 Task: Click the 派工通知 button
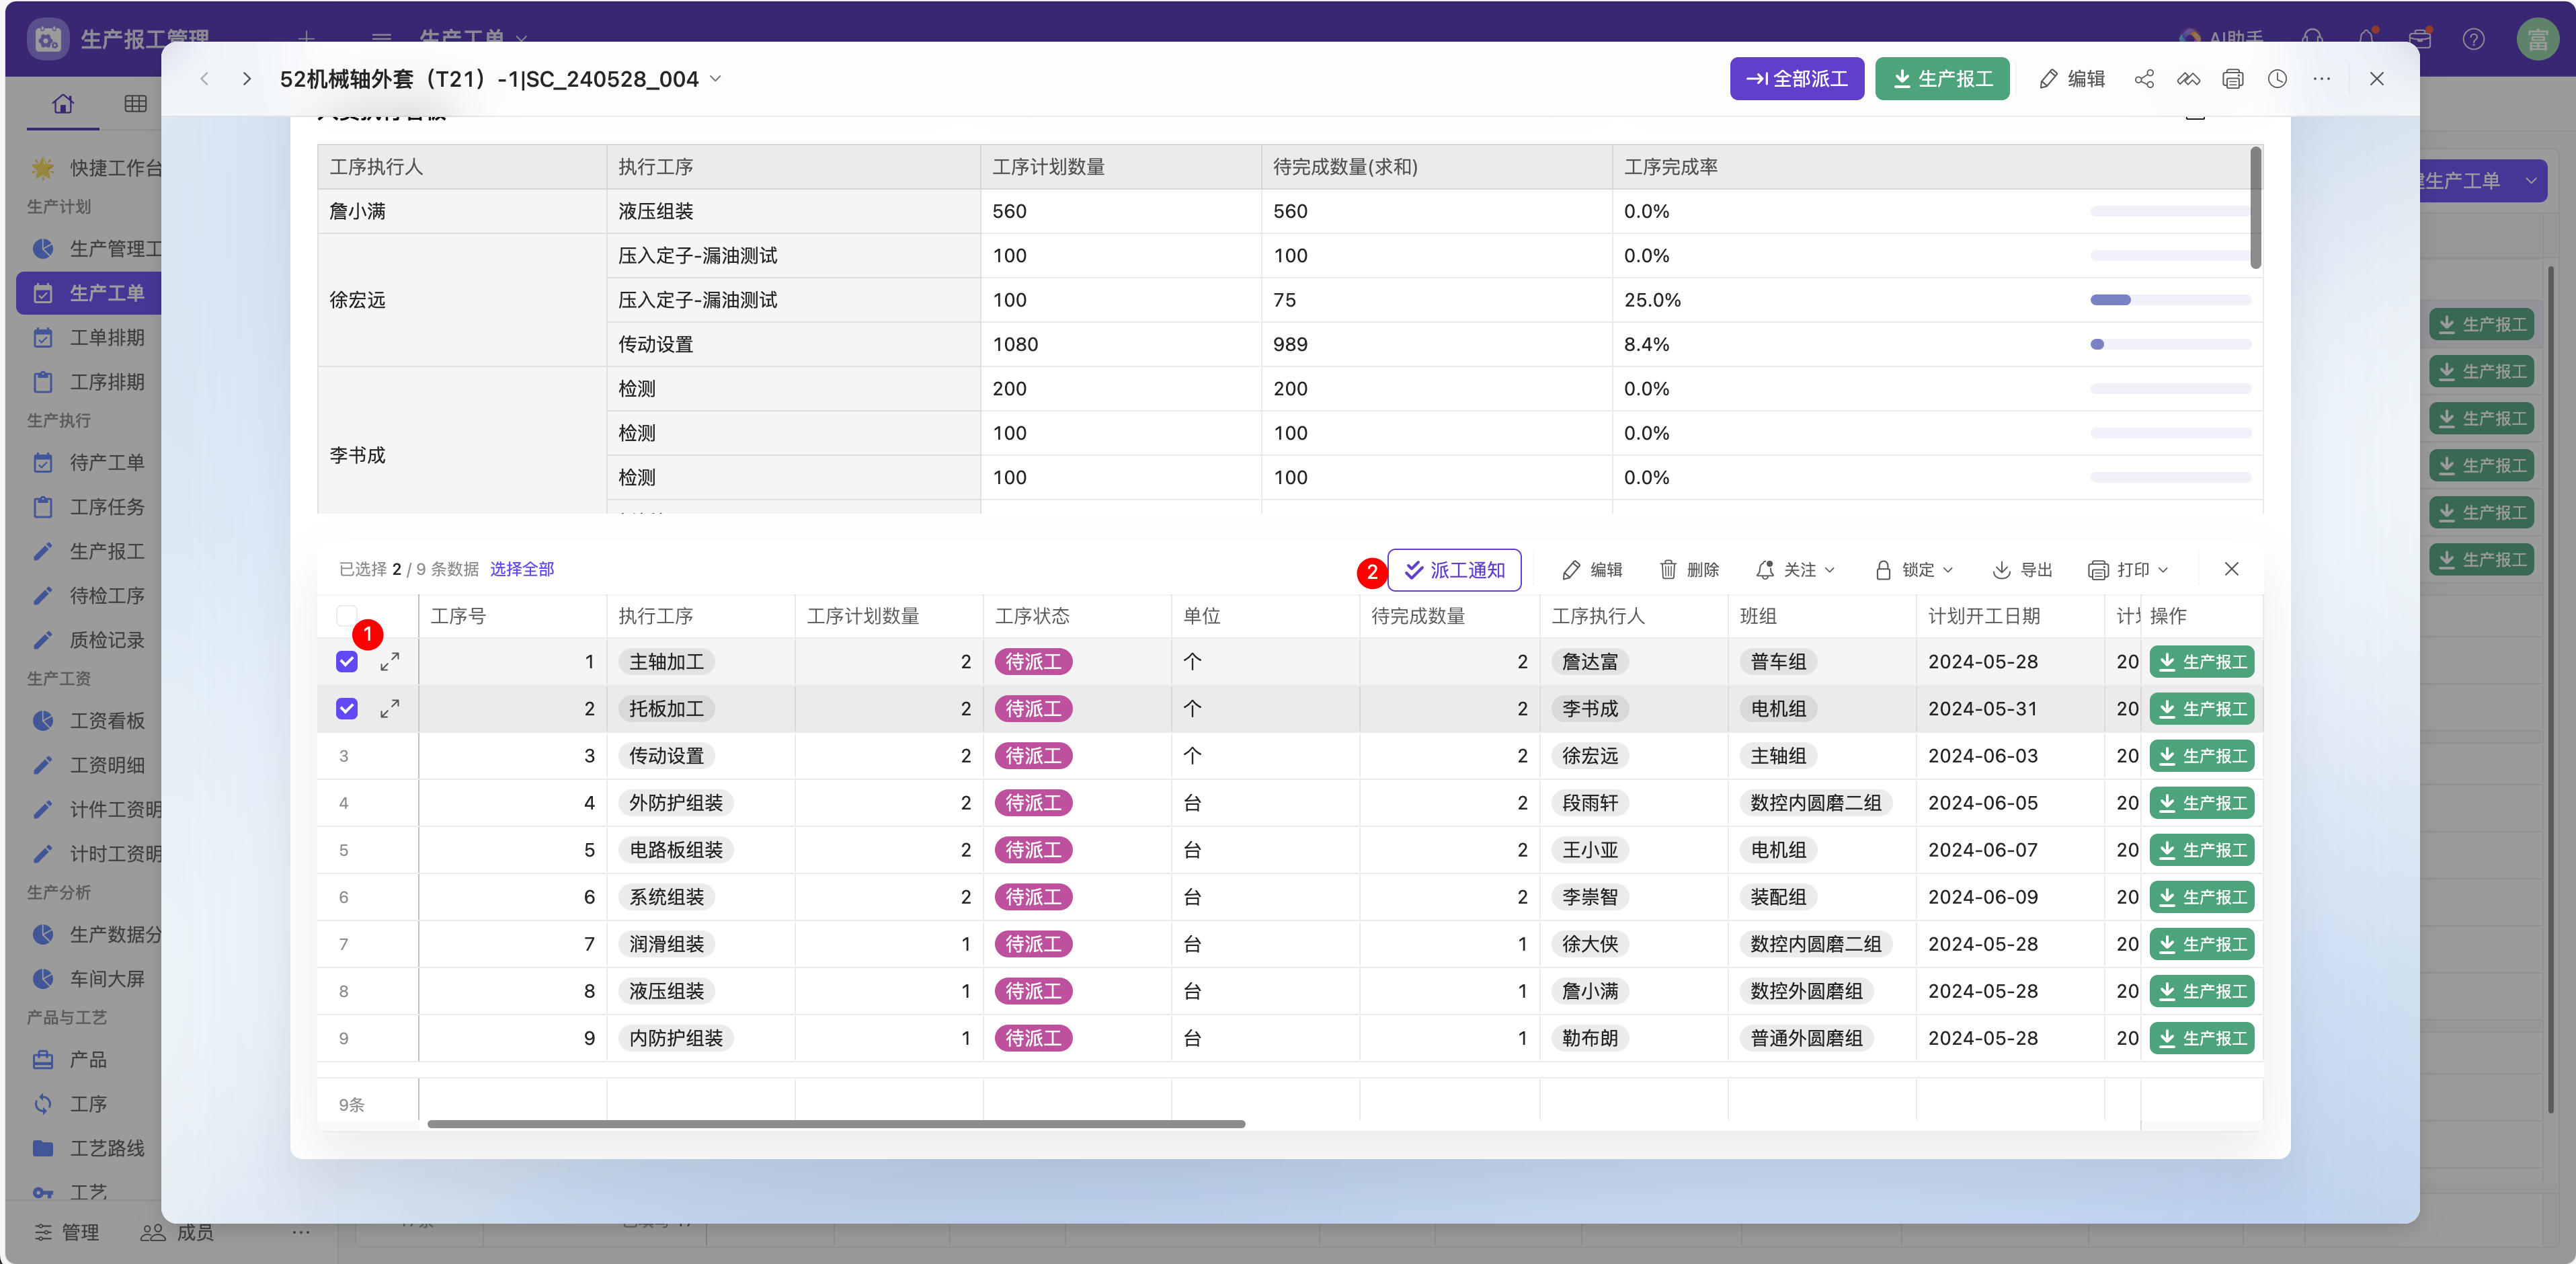click(x=1454, y=570)
